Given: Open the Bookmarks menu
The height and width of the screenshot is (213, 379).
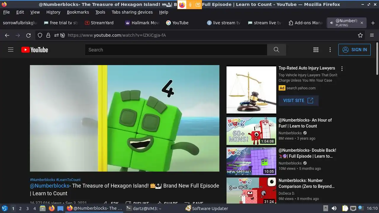Looking at the screenshot, I should pos(78,12).
